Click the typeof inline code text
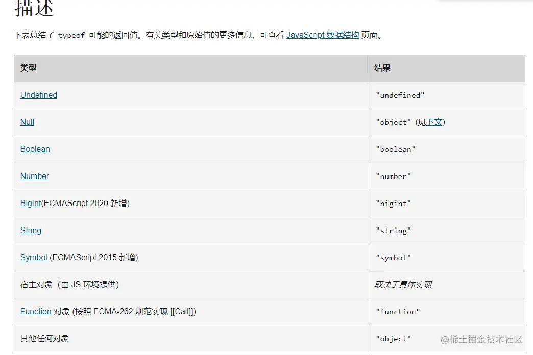Image resolution: width=533 pixels, height=355 pixels. pos(71,35)
